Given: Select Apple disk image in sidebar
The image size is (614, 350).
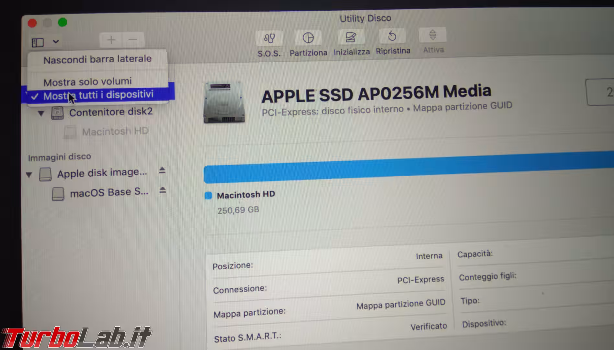Looking at the screenshot, I should click(102, 173).
